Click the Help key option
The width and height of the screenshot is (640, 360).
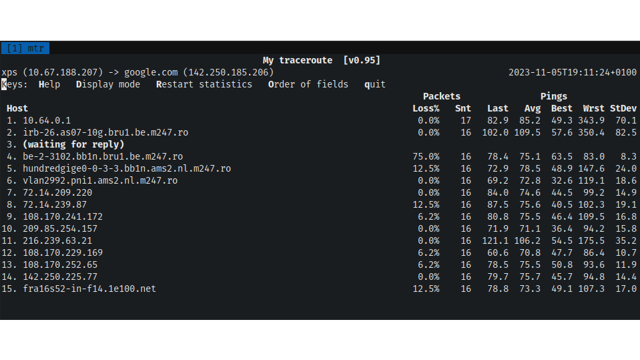click(x=49, y=84)
